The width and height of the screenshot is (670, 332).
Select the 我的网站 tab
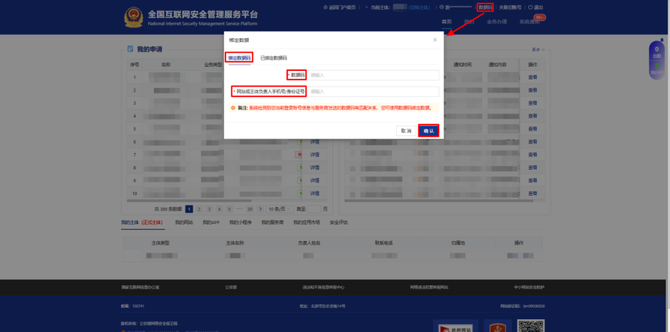click(184, 222)
